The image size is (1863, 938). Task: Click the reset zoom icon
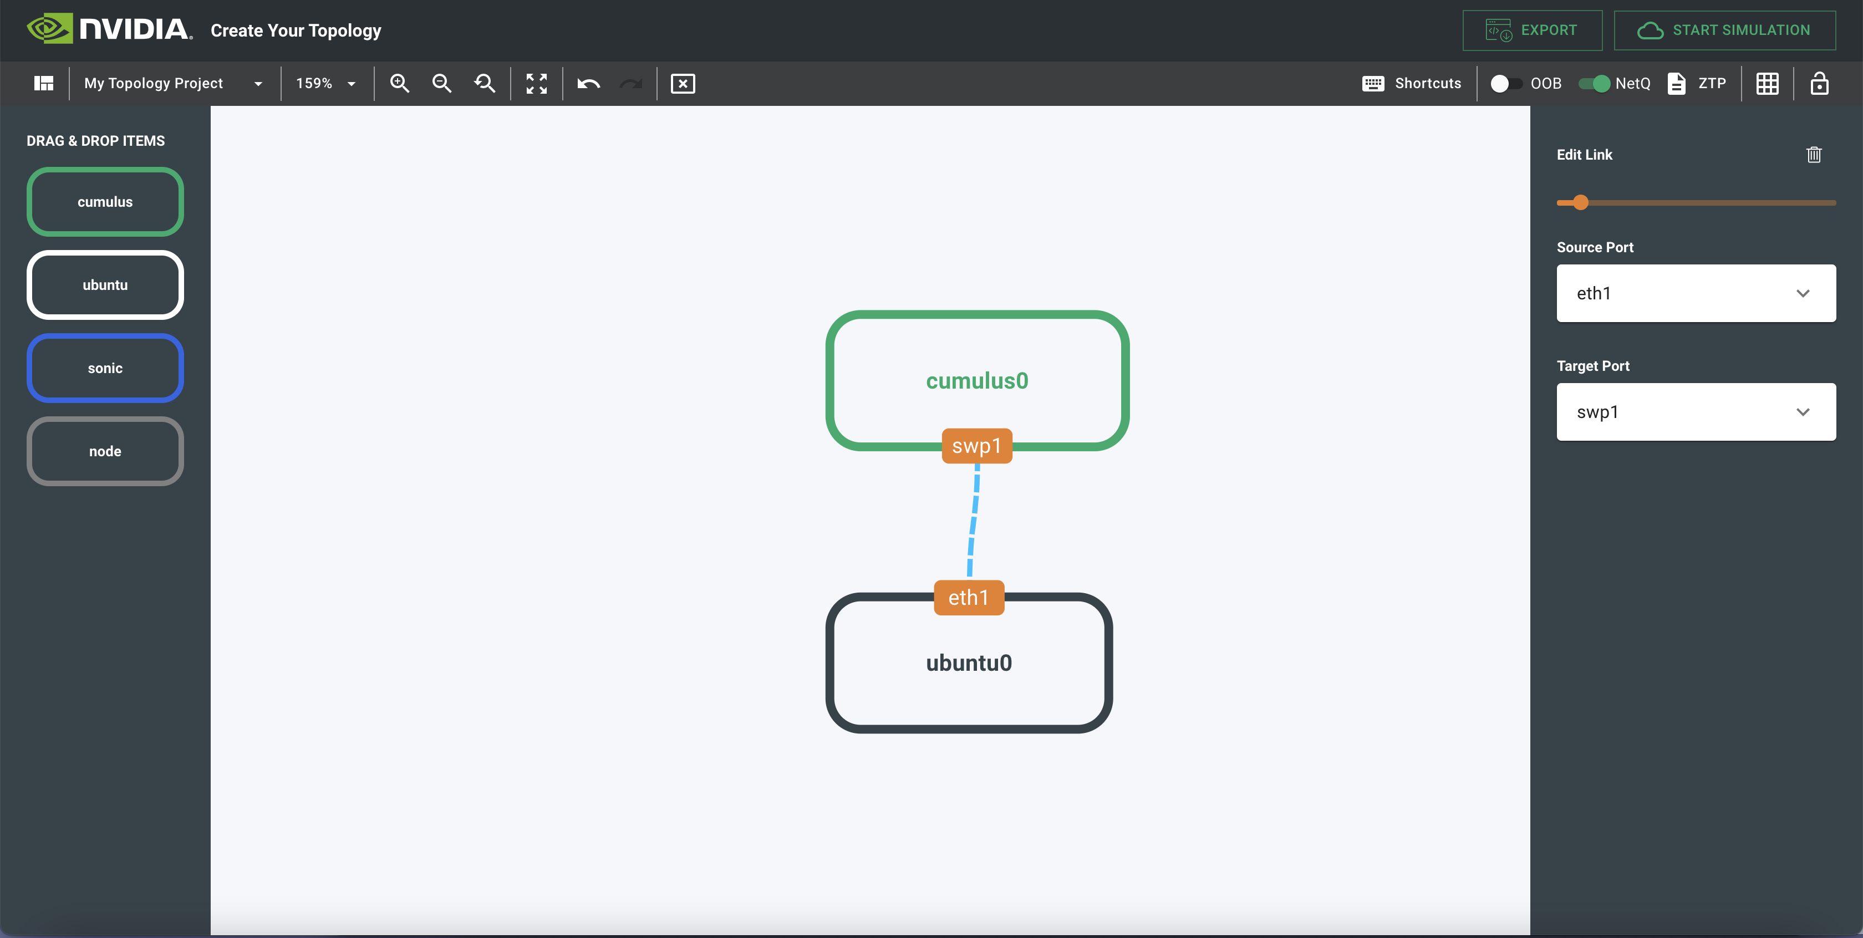click(485, 83)
